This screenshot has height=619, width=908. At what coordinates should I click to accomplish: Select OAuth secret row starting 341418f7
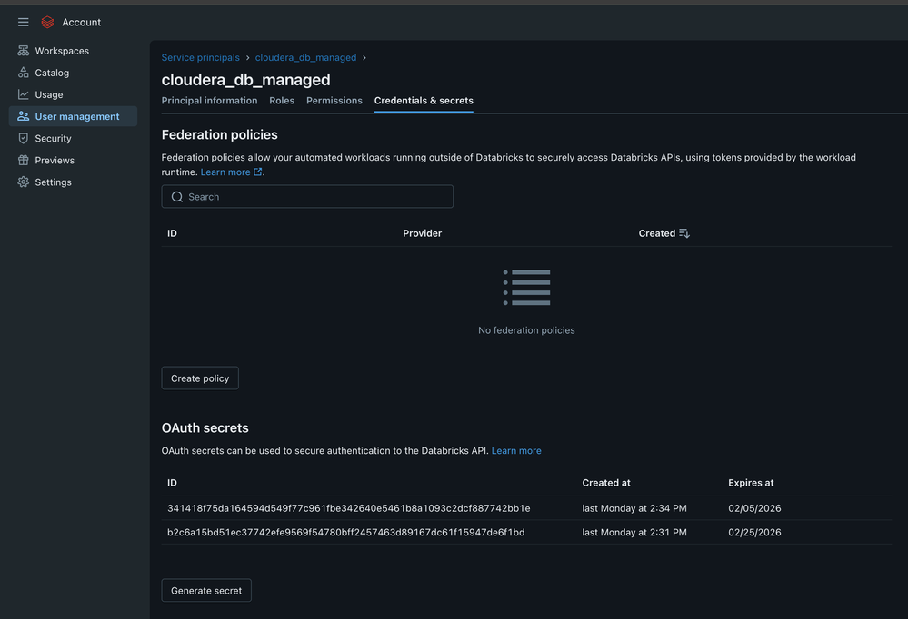point(526,508)
